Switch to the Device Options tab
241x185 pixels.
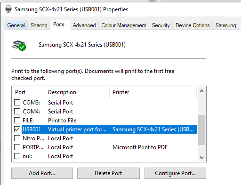[193, 25]
